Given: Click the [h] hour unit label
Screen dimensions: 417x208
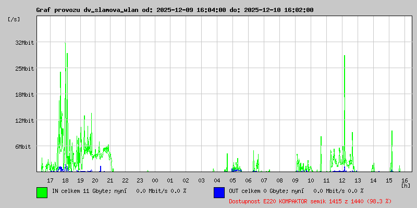Looking at the screenshot, I should click(x=406, y=185).
